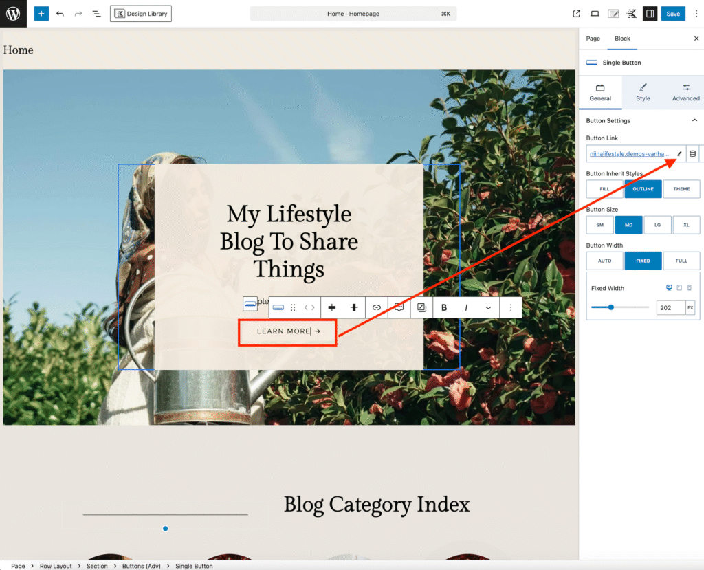Open the document overview list icon
Image resolution: width=704 pixels, height=570 pixels.
pos(96,14)
